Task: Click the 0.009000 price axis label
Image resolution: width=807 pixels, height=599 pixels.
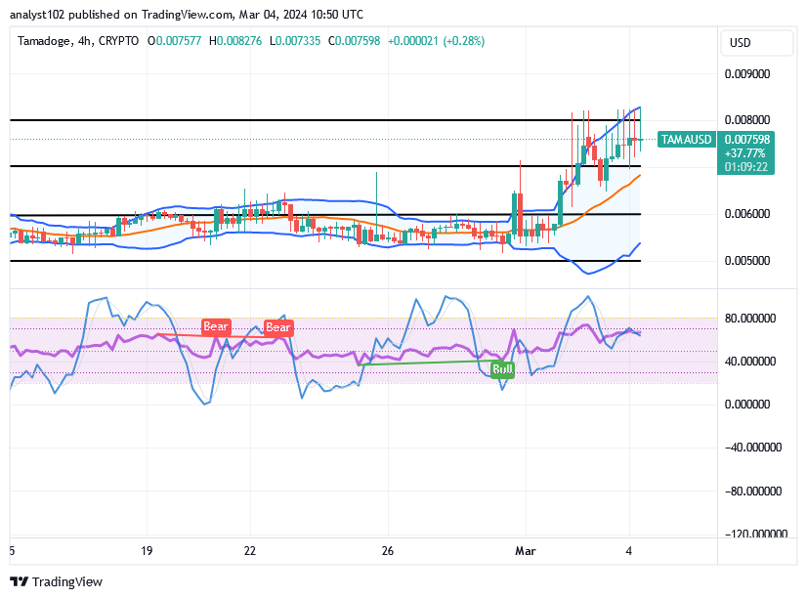Action: pos(747,74)
